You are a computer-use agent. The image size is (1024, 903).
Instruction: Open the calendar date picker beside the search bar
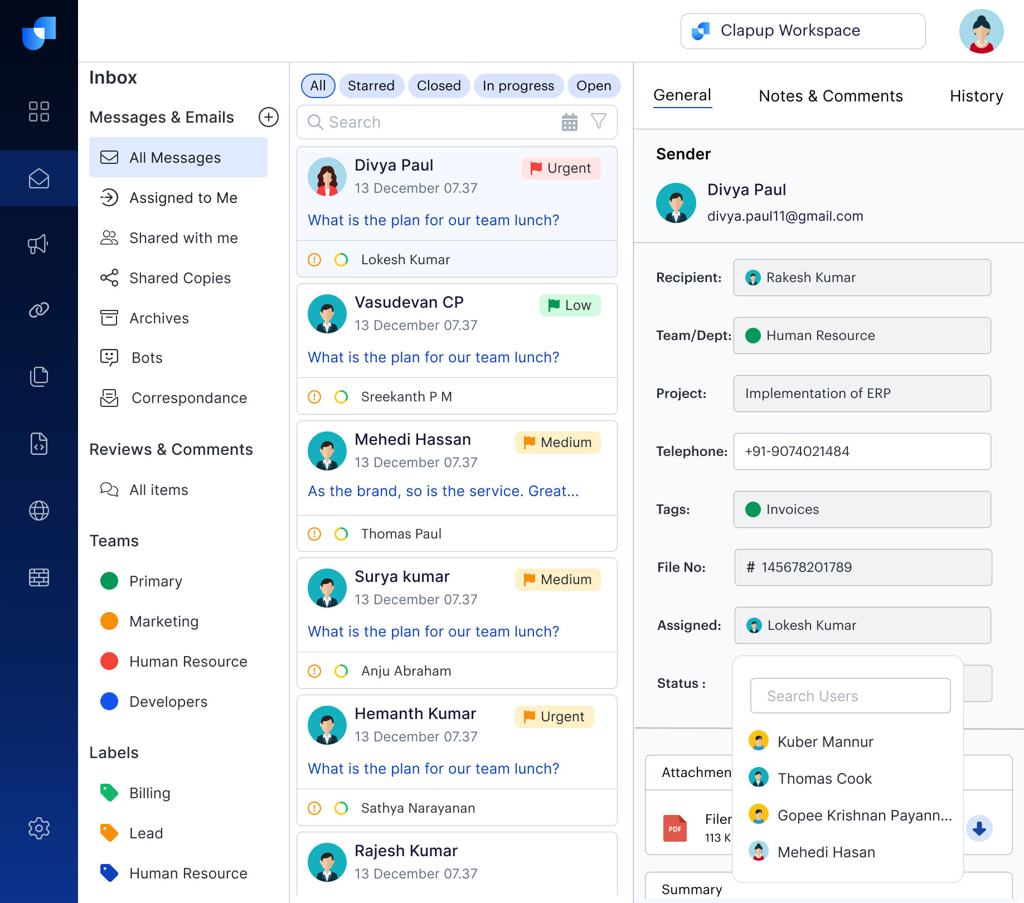pos(569,122)
